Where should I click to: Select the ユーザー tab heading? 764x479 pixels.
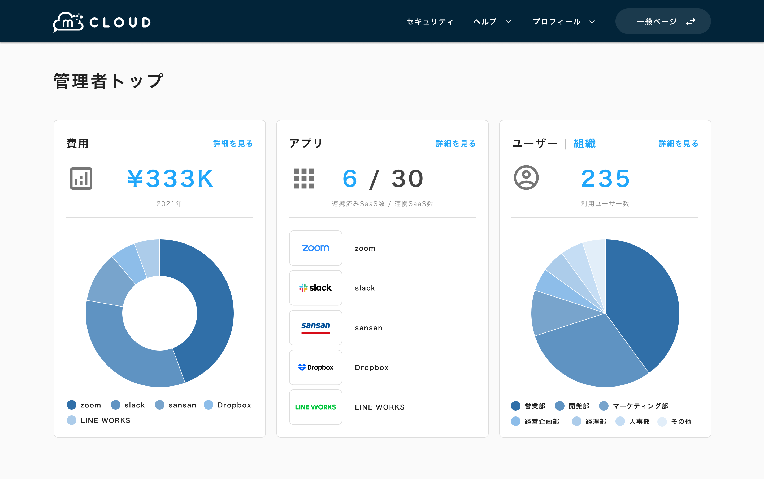coord(535,144)
